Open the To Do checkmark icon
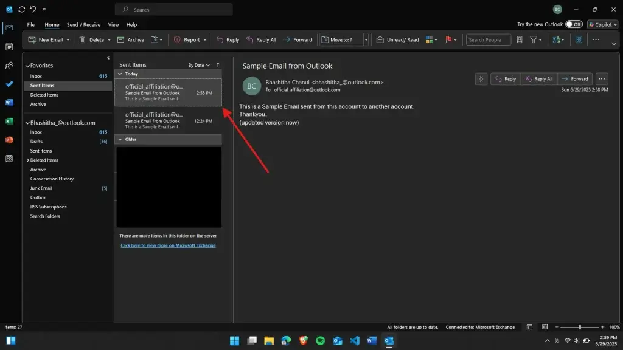Screen dimensions: 623x350 point(9,84)
